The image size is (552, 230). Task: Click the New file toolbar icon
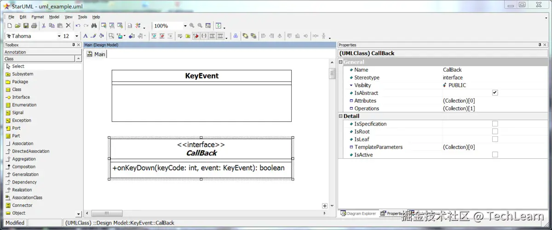(x=10, y=26)
